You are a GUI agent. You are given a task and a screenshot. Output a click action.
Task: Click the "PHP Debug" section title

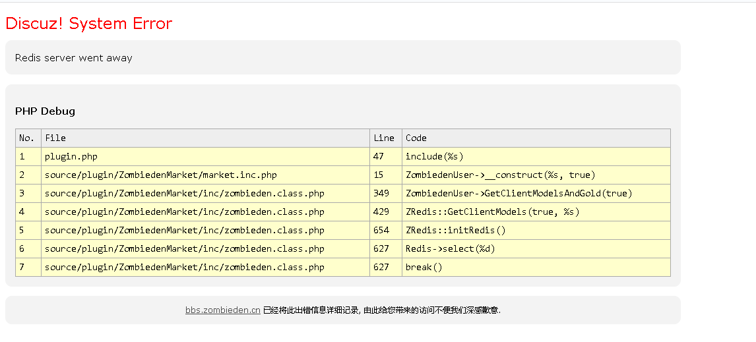tap(45, 111)
